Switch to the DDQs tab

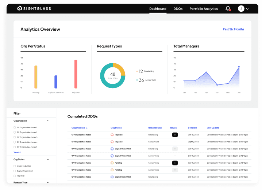coord(178,9)
